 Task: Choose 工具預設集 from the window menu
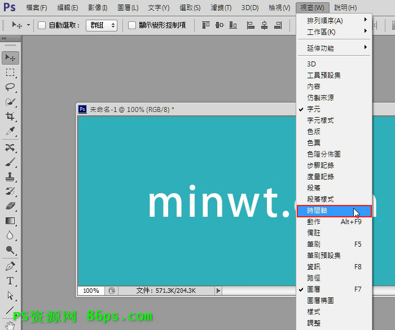(334, 75)
